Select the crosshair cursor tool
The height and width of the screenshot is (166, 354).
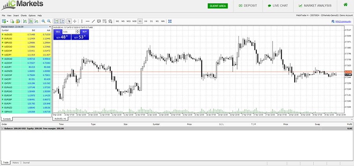click(x=75, y=21)
